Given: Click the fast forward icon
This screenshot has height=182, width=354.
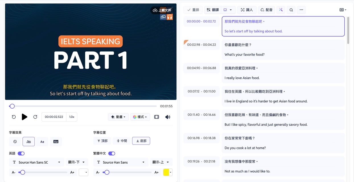Looking at the screenshot, I should (35, 117).
